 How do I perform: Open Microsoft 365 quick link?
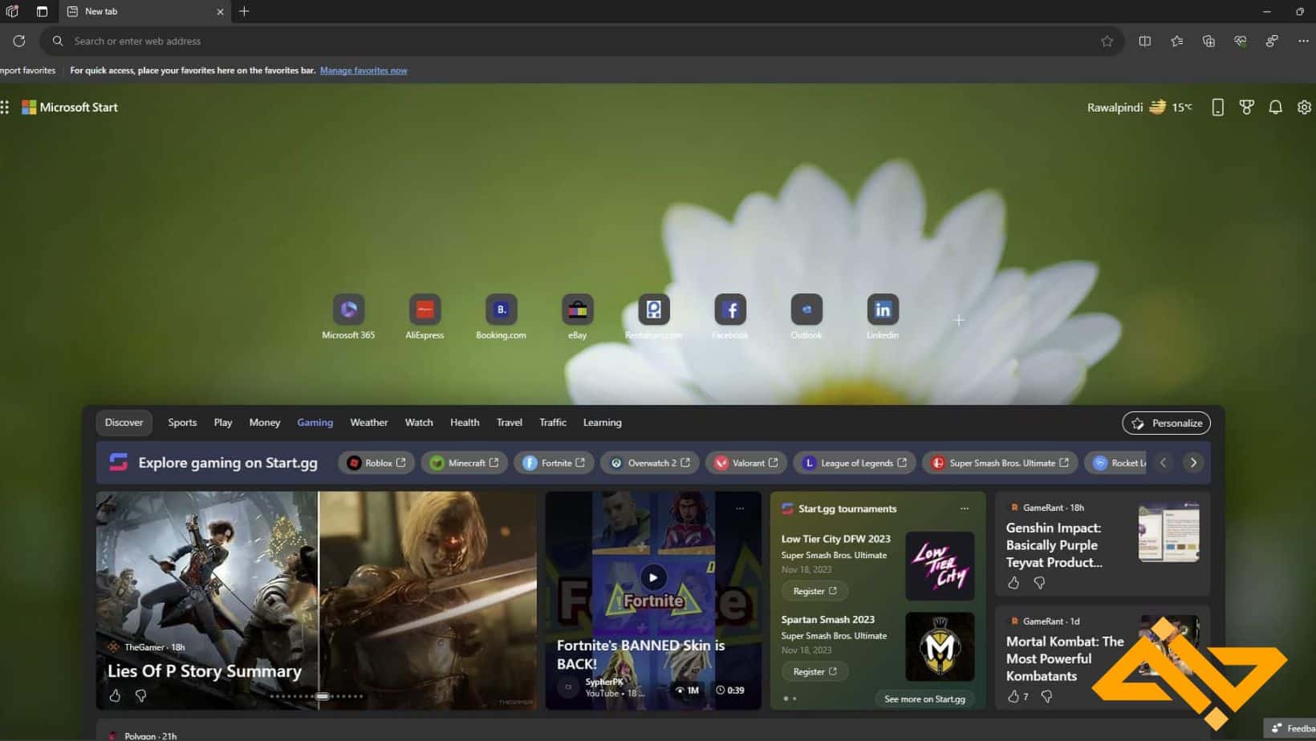coord(348,317)
